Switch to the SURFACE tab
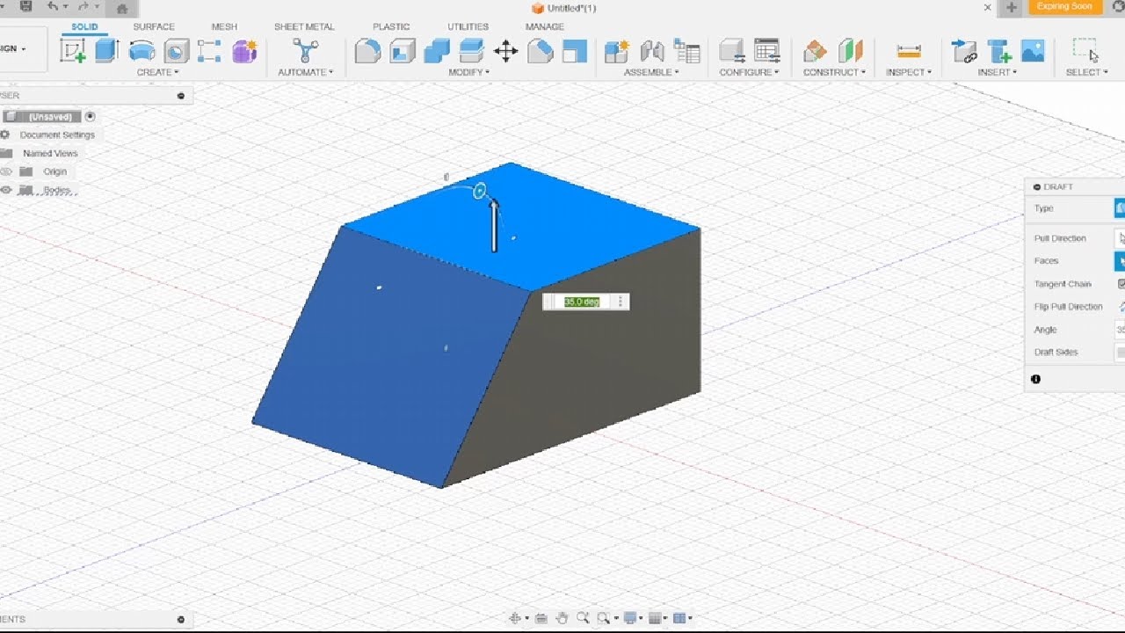This screenshot has width=1125, height=633. [x=154, y=26]
